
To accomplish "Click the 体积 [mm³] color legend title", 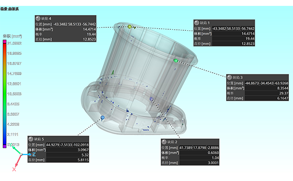I will [12, 36].
